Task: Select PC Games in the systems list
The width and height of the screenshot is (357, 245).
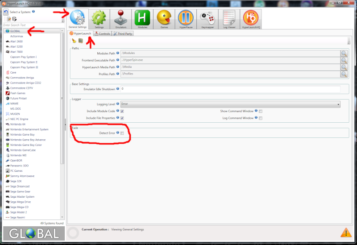Action: pos(32,171)
